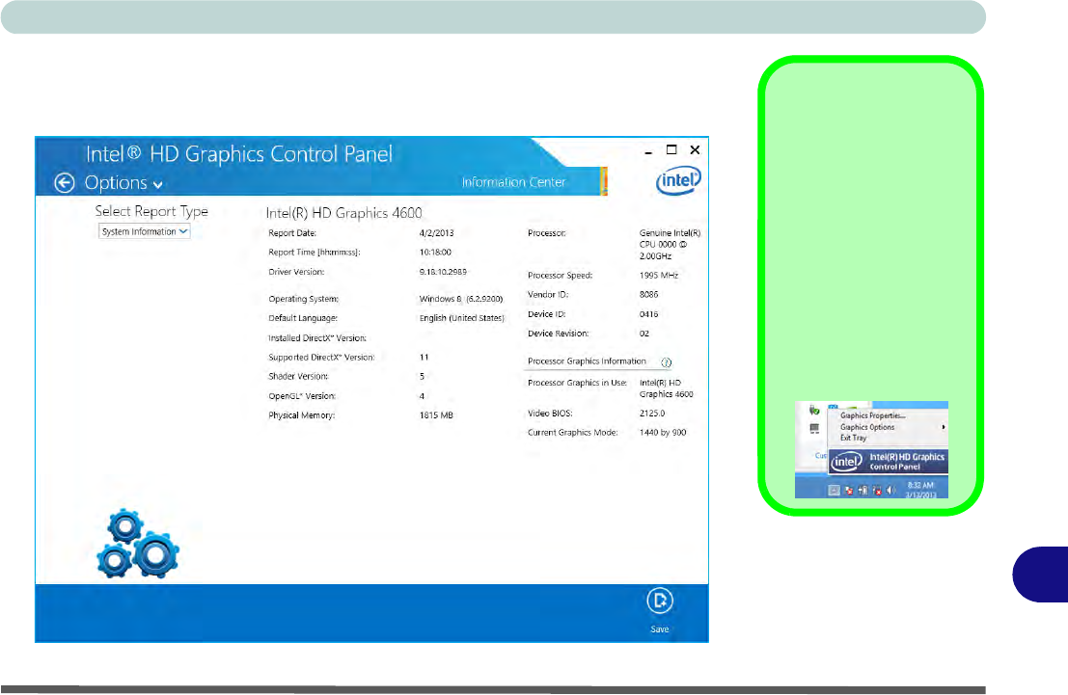The height and width of the screenshot is (695, 1068).
Task: Click the Operating System value Windows 8 (6.2.9200)
Action: click(461, 299)
